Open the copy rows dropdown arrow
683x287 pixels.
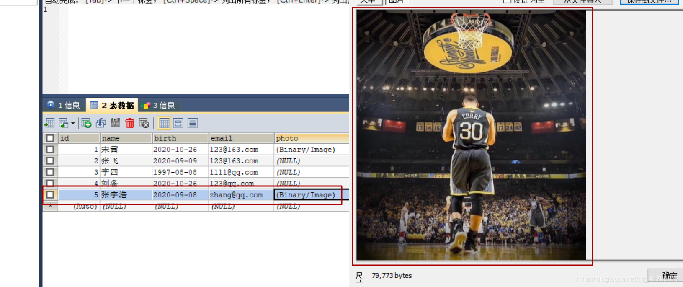coord(73,123)
